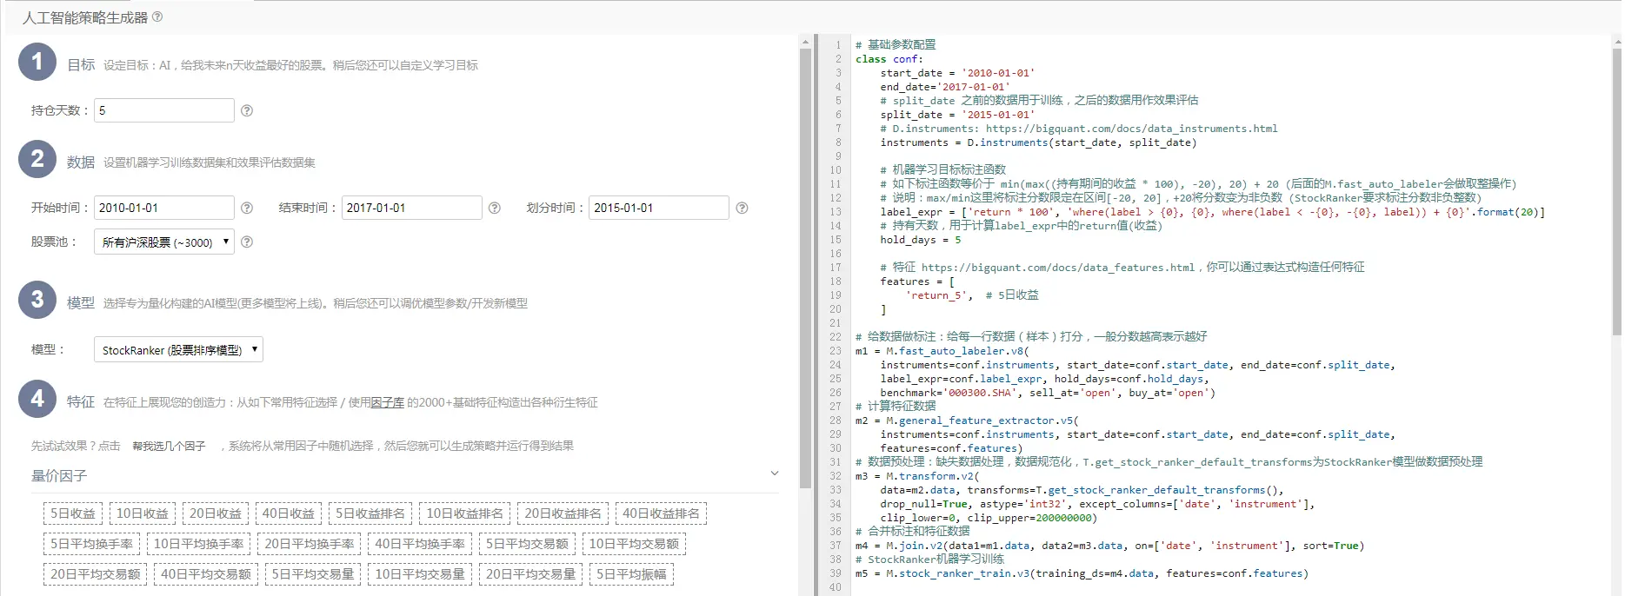
Task: Select the 40日平均换手率 factor tag
Action: click(420, 544)
